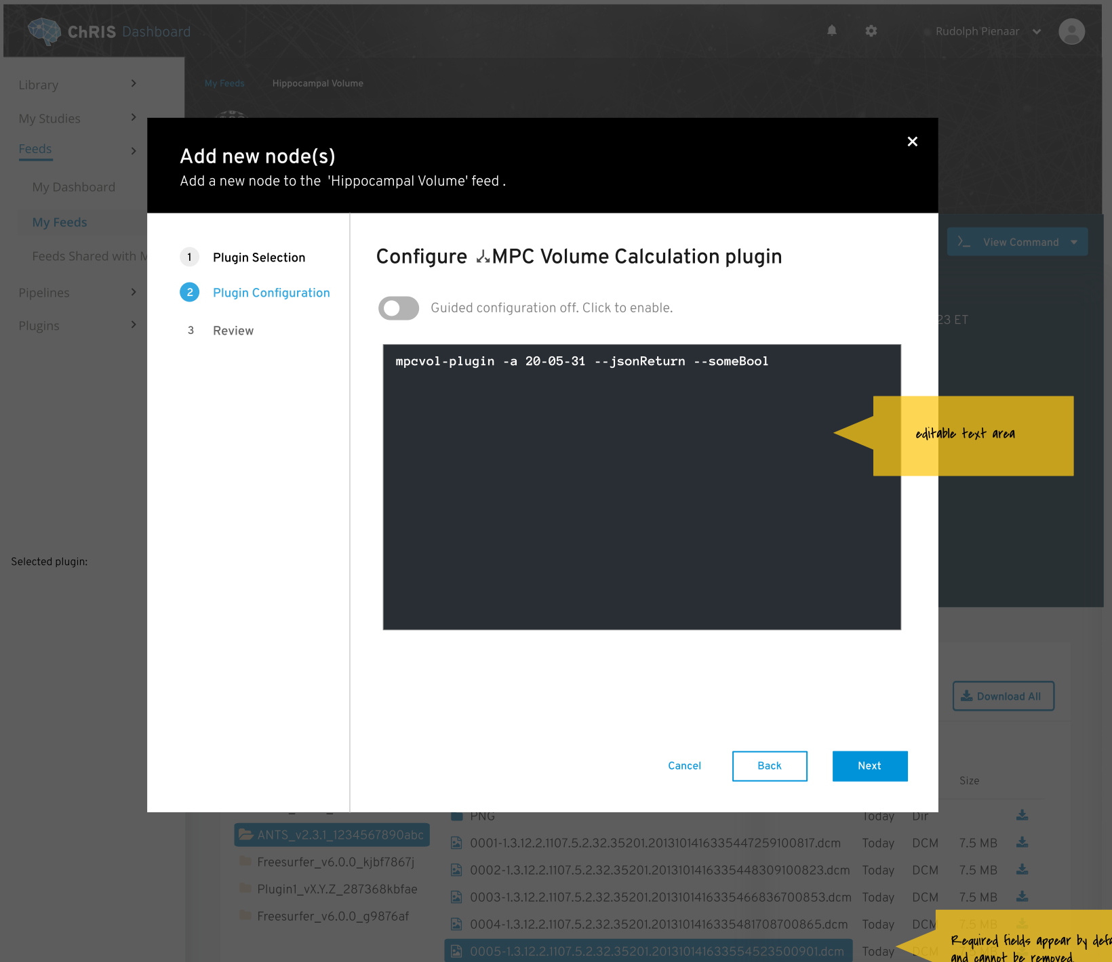Click the Size column header
The height and width of the screenshot is (962, 1112).
pos(970,780)
